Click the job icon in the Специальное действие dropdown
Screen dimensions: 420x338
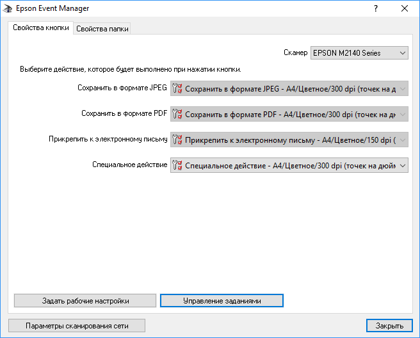pos(178,166)
